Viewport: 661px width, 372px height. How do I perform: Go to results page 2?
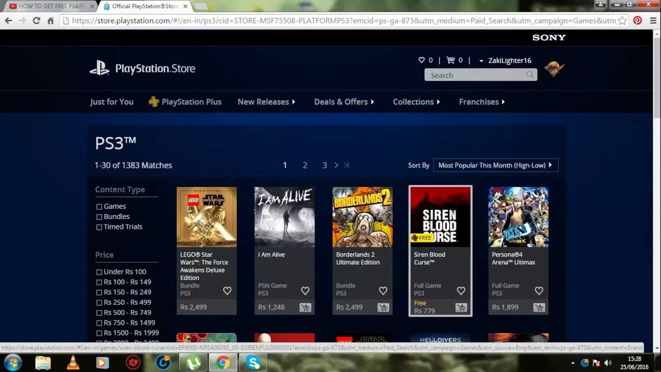[305, 165]
